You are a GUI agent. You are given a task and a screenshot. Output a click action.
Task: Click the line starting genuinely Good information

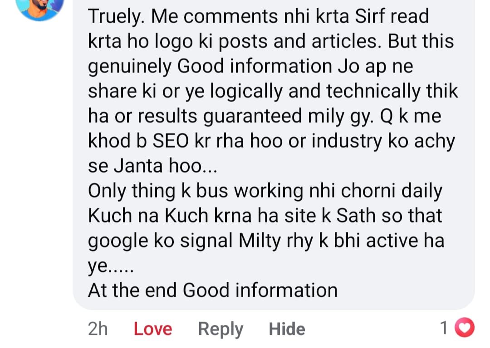[250, 67]
